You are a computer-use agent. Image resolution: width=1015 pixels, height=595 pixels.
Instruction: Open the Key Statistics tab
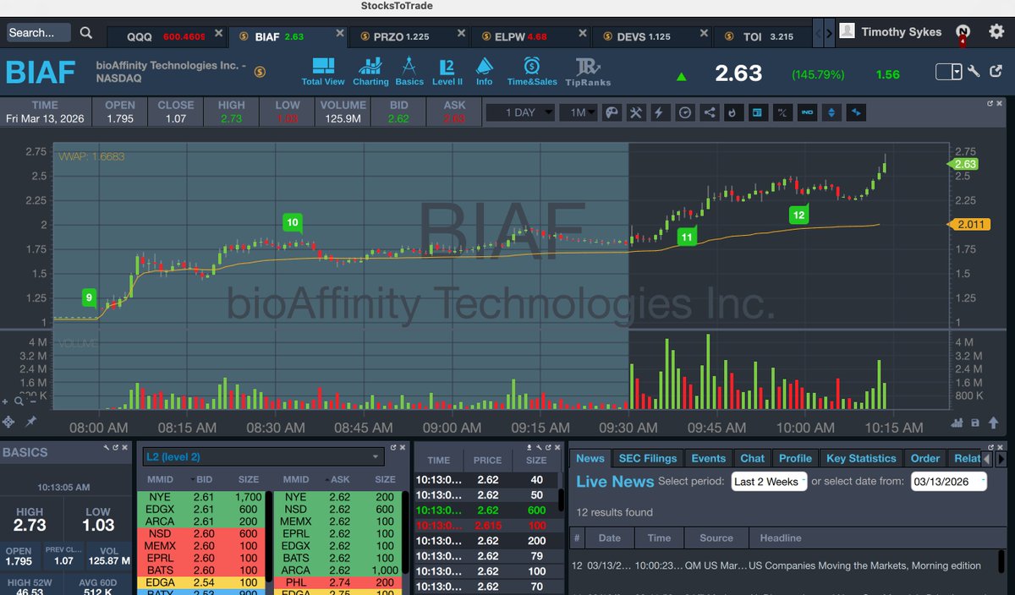click(860, 458)
